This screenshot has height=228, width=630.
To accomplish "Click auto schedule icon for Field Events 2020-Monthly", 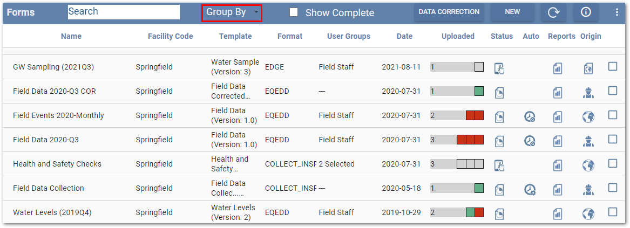I will coord(530,116).
